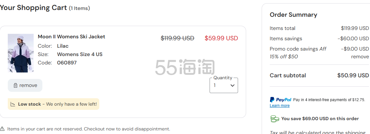Open the Quantity dropdown
370x134 pixels.
point(224,85)
